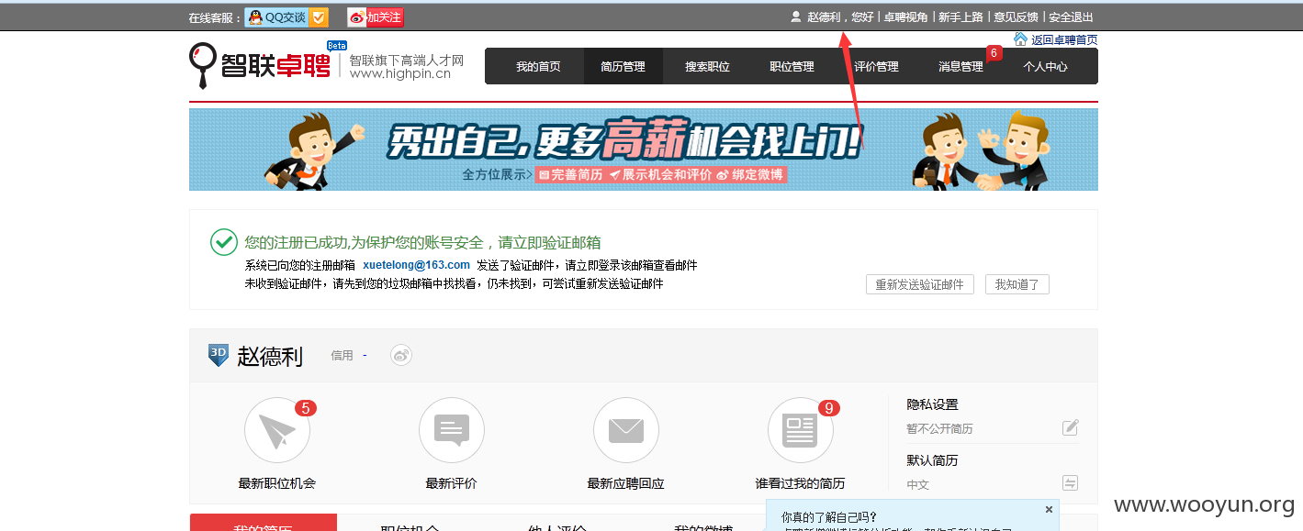
Task: Open the 最新职位机会 paper plane icon
Action: point(277,430)
